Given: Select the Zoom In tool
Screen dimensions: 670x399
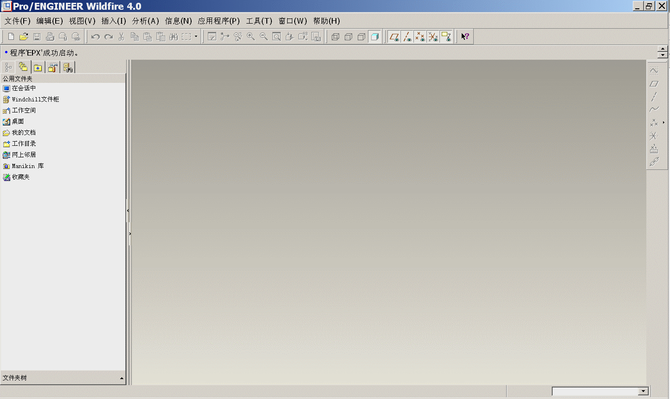Looking at the screenshot, I should (251, 36).
